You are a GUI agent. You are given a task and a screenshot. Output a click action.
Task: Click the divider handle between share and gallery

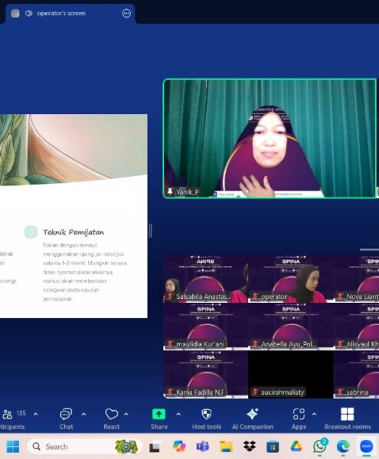pos(151,231)
